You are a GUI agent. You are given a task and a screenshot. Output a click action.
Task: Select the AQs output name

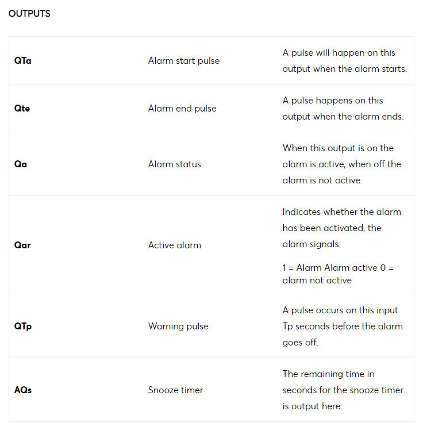click(x=23, y=390)
